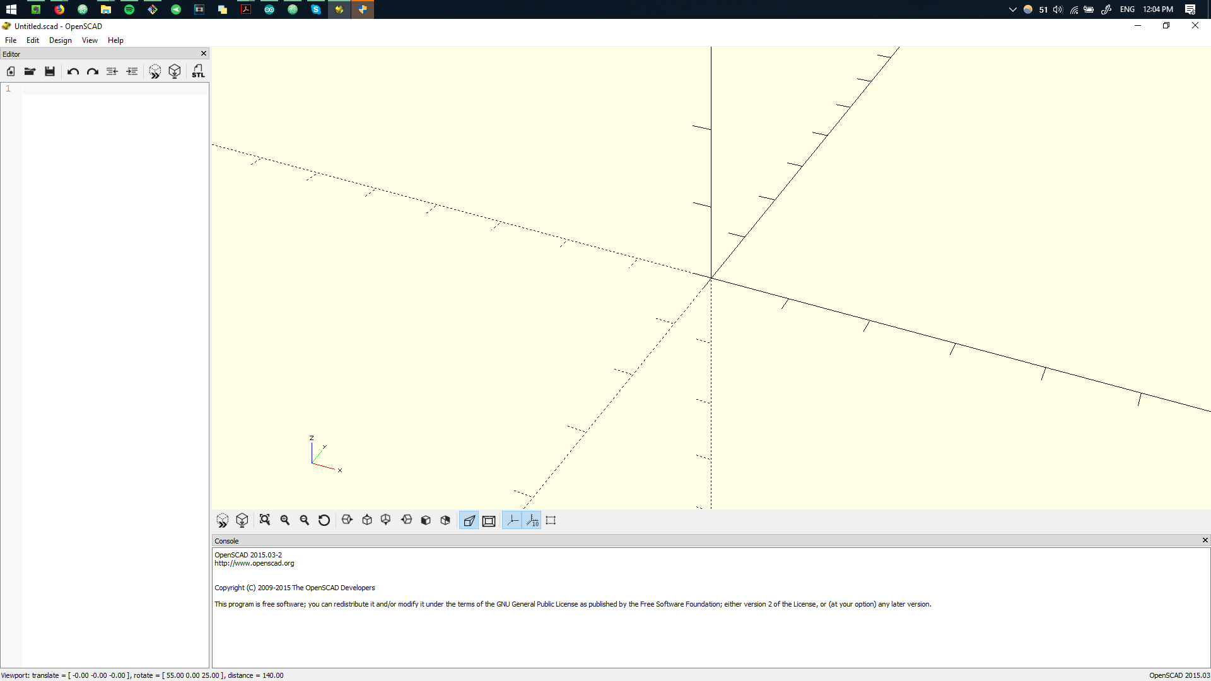This screenshot has width=1211, height=681.
Task: Click the volume speaker icon in tray
Action: pos(1058,9)
